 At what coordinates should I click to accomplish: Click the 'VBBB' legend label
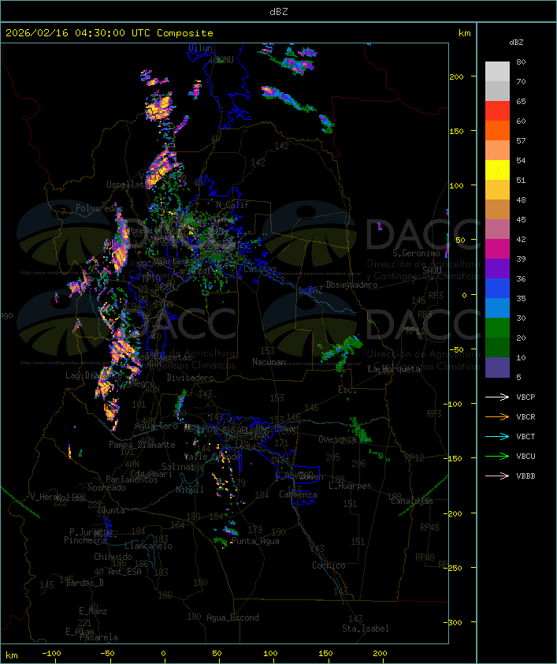[x=525, y=476]
